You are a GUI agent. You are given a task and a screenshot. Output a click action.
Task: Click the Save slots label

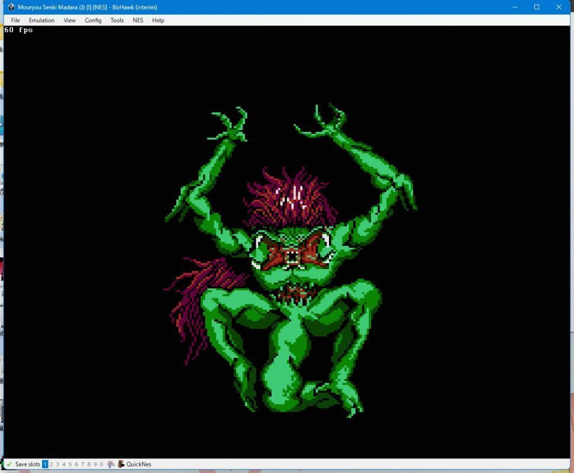pos(27,464)
